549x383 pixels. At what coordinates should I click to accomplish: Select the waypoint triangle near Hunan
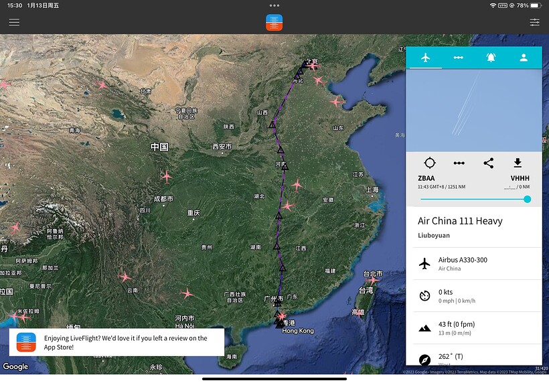(277, 247)
